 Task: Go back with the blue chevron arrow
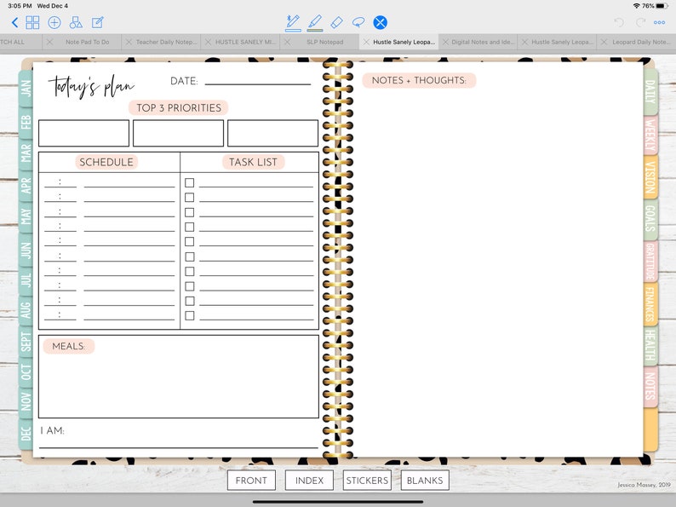[x=15, y=22]
